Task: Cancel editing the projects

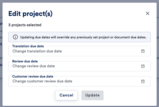Action: (x=66, y=95)
